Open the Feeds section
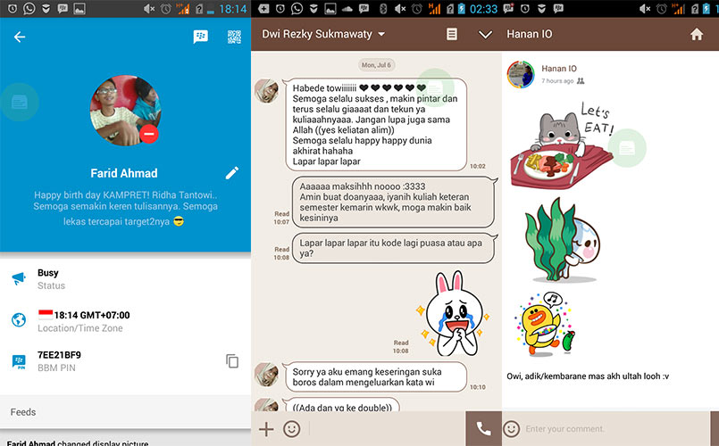 pyautogui.click(x=125, y=412)
